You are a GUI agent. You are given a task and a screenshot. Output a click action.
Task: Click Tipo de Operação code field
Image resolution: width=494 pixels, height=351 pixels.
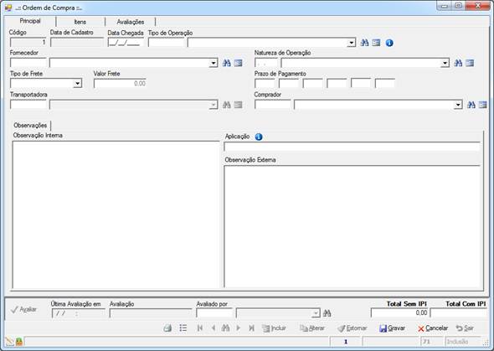(x=167, y=43)
